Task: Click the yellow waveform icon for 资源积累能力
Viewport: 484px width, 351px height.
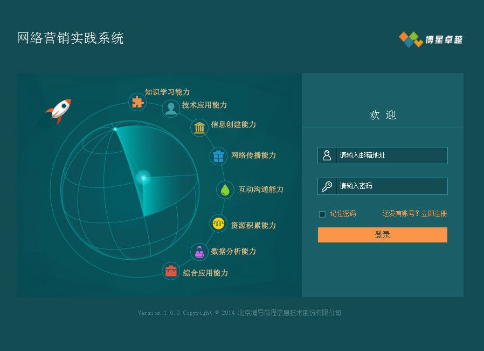Action: coord(218,223)
